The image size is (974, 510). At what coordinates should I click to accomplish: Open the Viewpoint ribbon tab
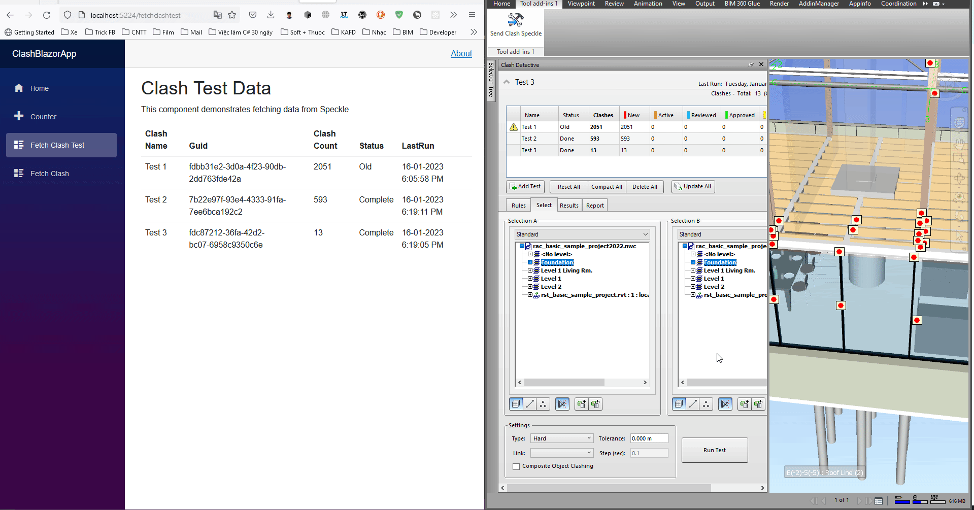coord(581,4)
